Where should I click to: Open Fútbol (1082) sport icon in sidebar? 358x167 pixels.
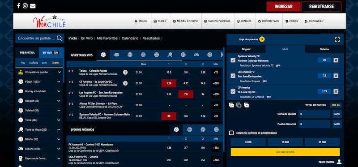coord(21,81)
